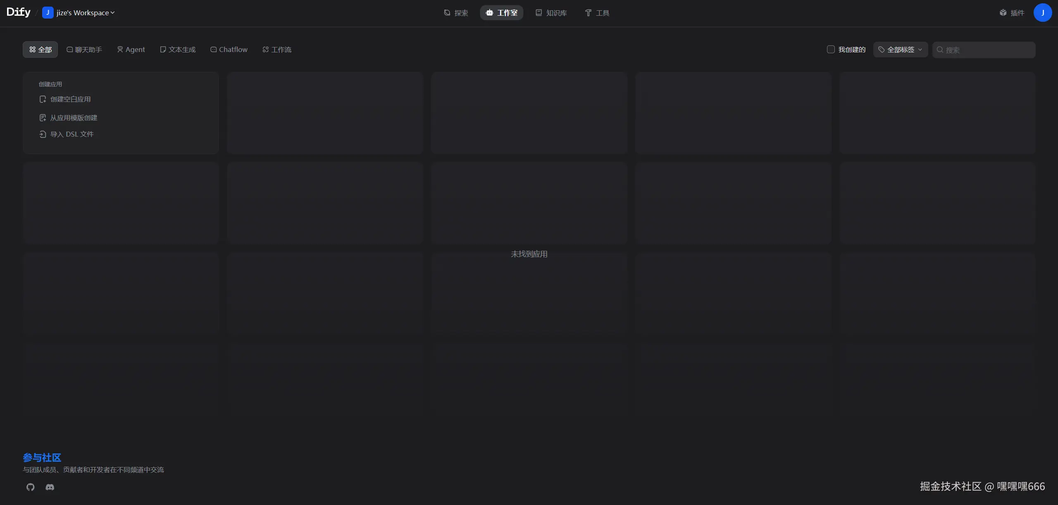Screen dimensions: 1058x505
Task: Open the user account avatar menu
Action: tap(1043, 13)
